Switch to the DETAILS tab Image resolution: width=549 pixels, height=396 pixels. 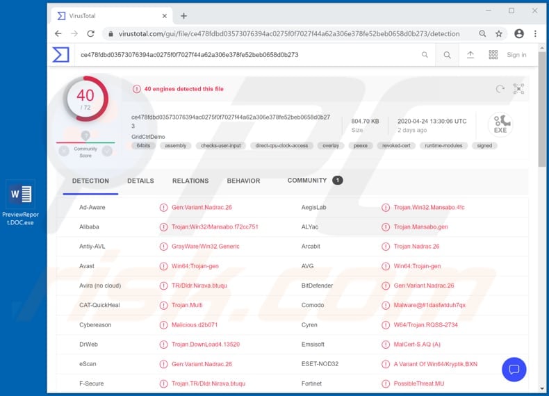140,181
